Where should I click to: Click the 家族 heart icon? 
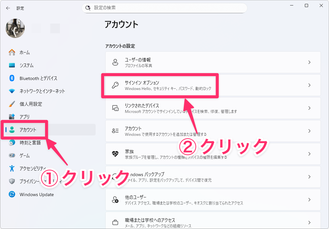pos(115,154)
